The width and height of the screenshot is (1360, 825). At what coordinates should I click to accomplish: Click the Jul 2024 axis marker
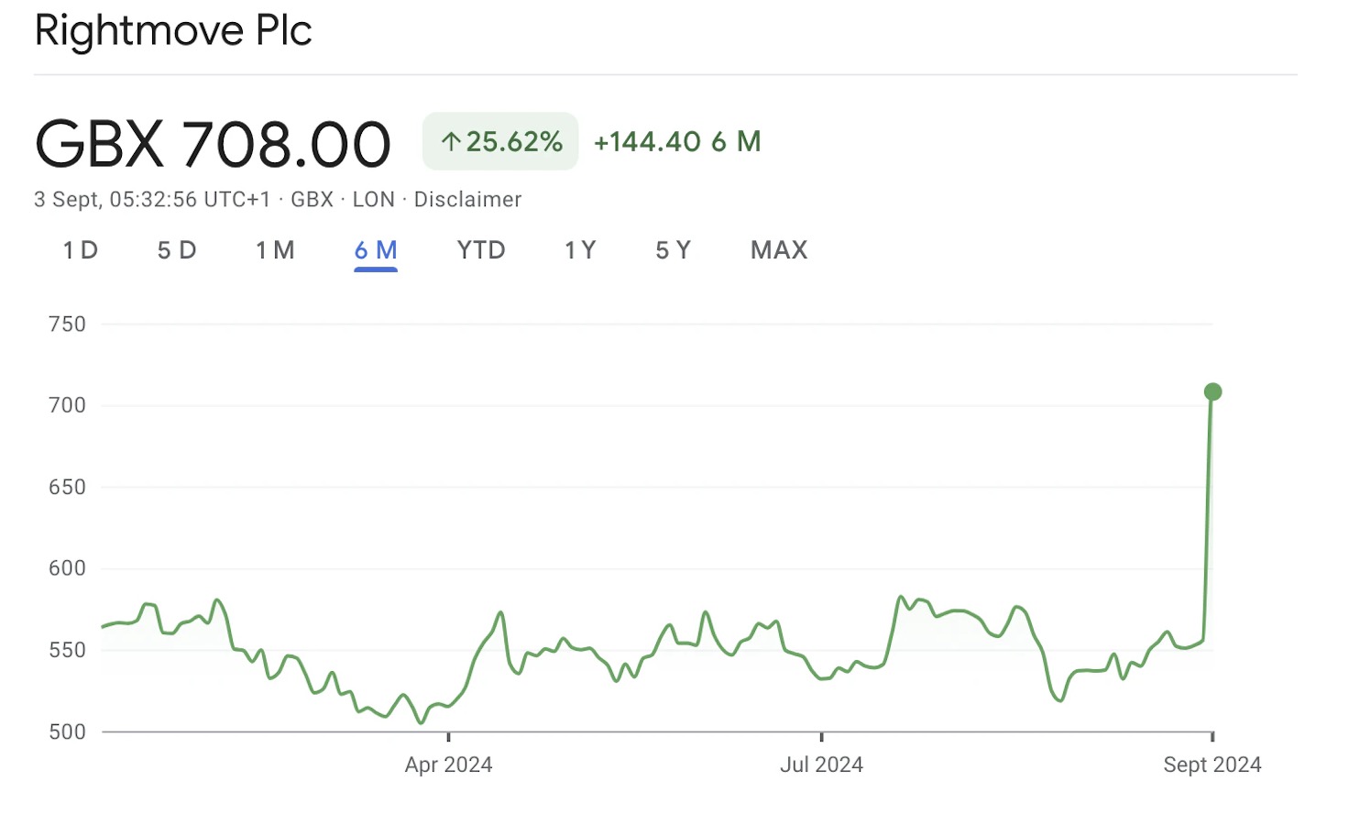pos(821,764)
